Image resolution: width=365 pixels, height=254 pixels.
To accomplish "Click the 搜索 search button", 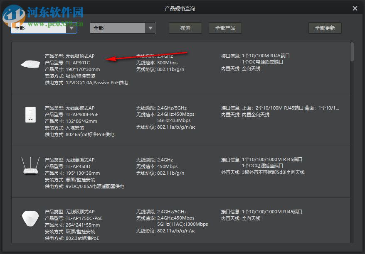I will tap(185, 28).
